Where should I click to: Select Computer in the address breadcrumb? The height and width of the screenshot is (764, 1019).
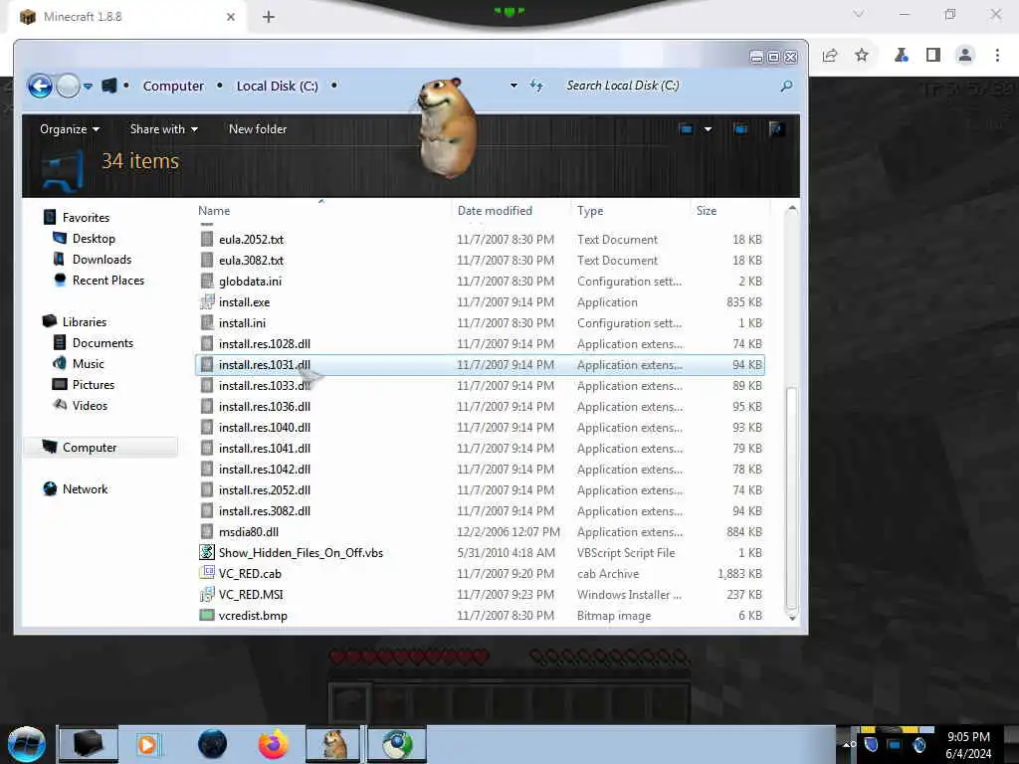173,86
